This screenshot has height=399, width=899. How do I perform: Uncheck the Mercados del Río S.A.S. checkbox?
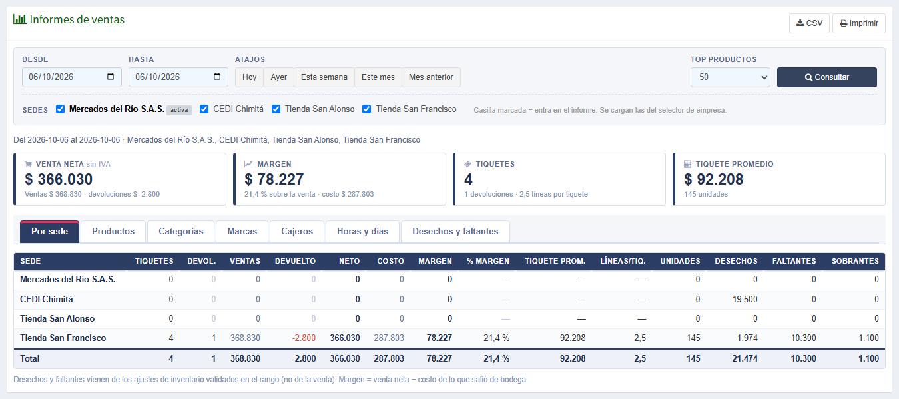pos(61,109)
